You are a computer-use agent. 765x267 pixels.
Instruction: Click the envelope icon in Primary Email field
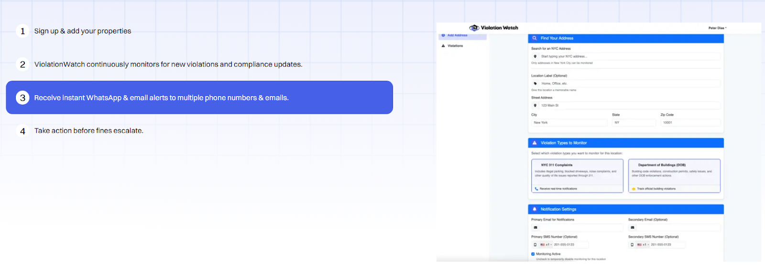point(535,228)
